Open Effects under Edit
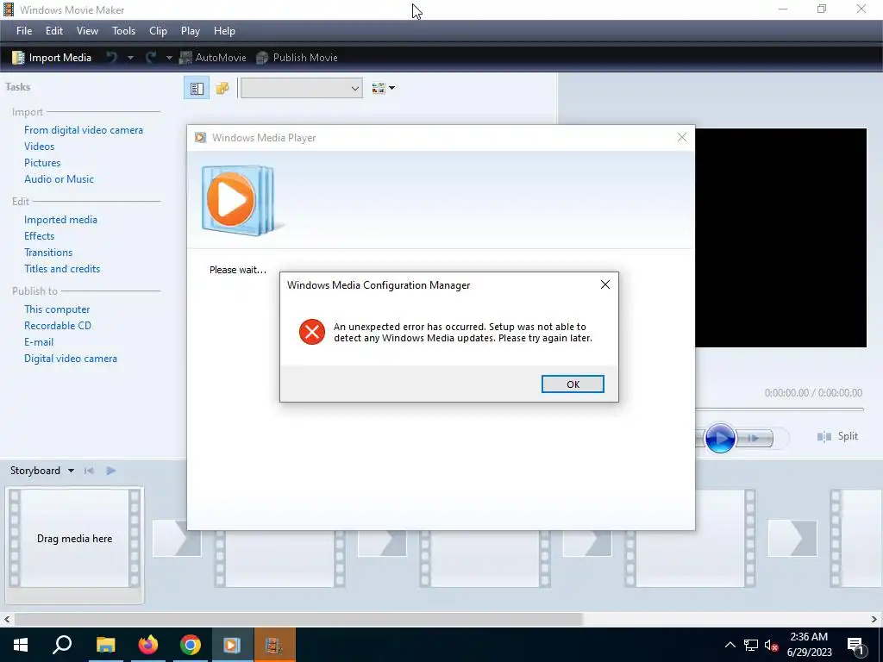883x662 pixels. (40, 236)
